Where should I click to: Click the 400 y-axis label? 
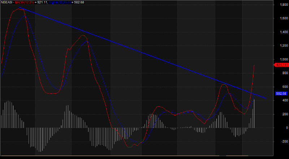click(285, 100)
